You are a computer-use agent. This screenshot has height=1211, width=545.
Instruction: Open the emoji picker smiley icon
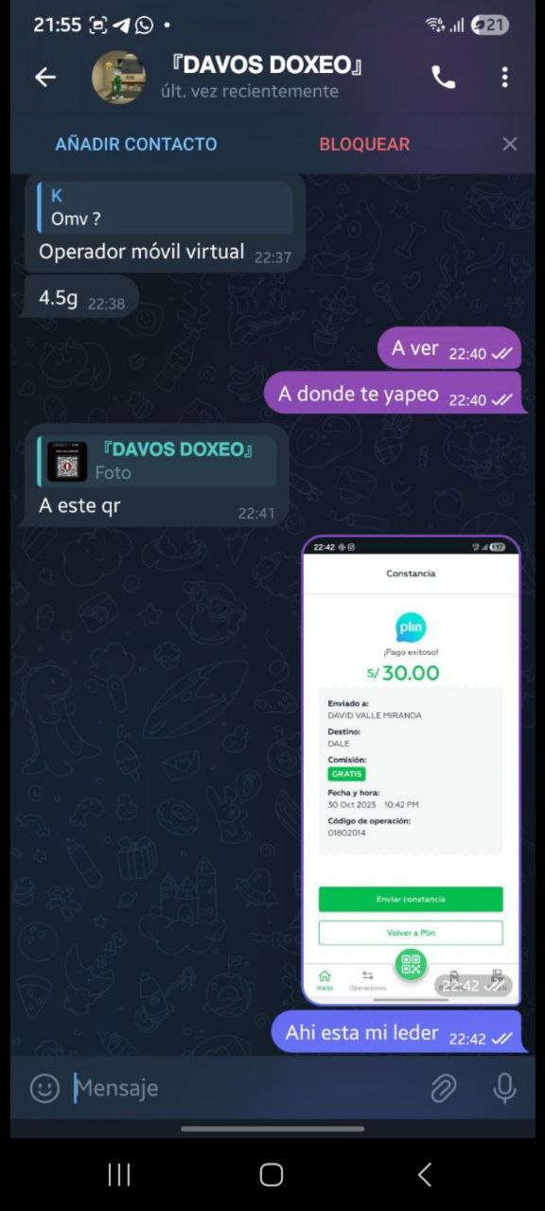44,1088
